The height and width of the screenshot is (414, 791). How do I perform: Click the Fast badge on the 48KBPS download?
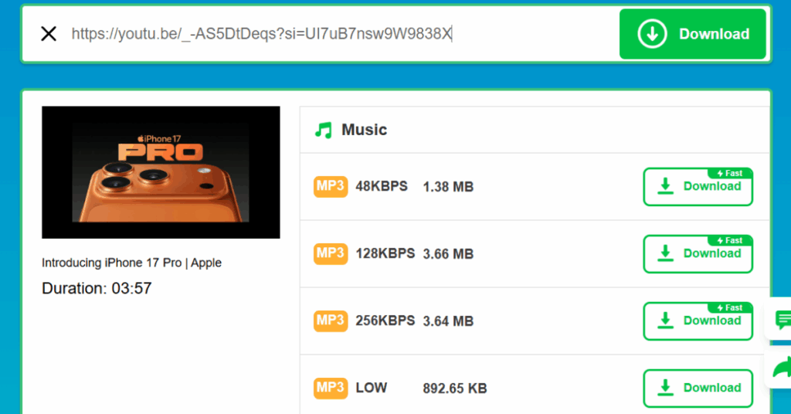[x=730, y=173]
